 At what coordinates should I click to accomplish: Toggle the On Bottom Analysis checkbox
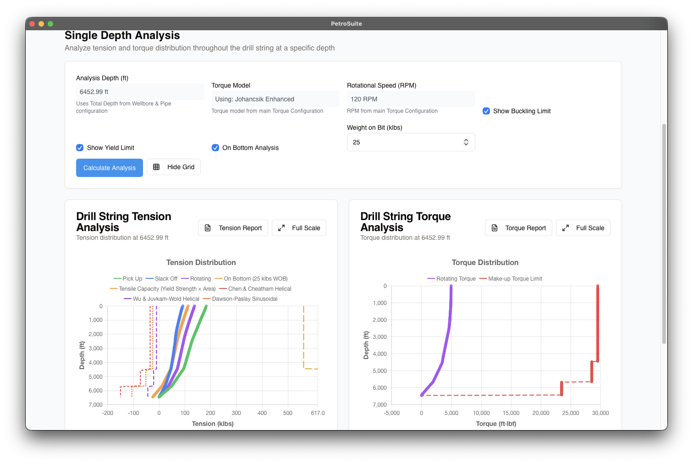pyautogui.click(x=215, y=148)
